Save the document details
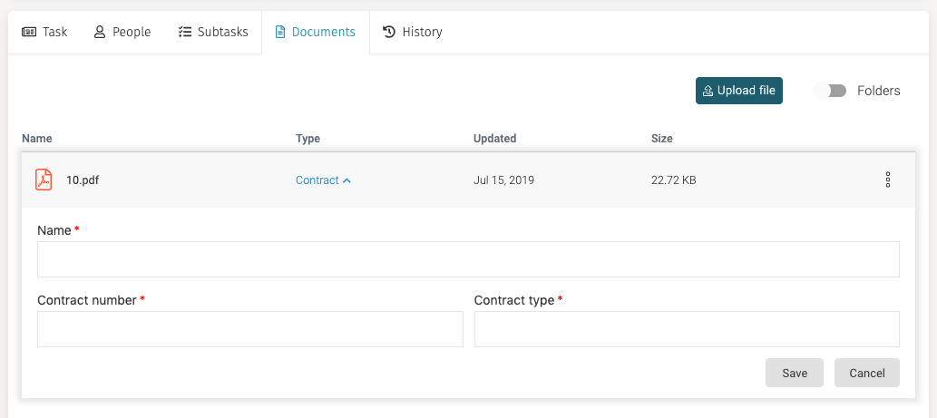The width and height of the screenshot is (937, 418). pos(795,373)
